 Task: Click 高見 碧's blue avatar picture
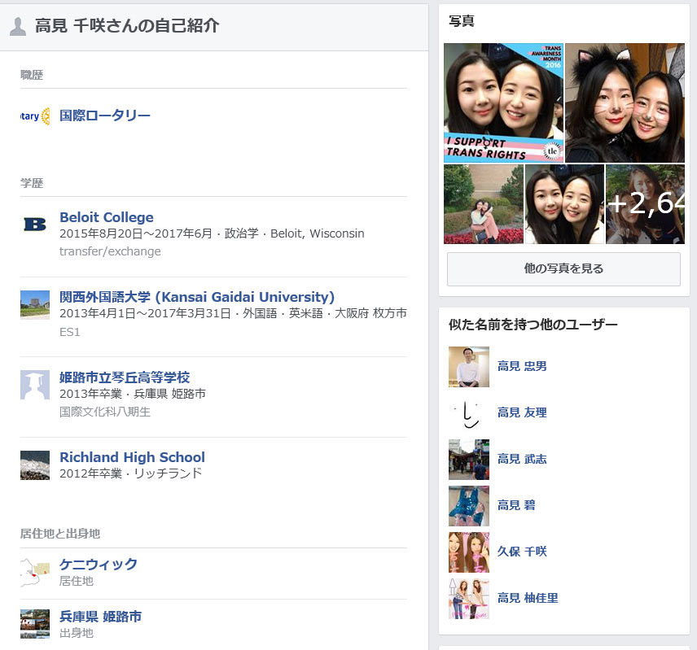pos(469,506)
